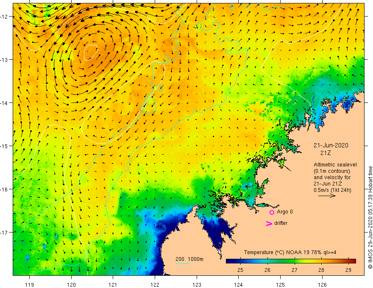Click the "and velocity for" caption line
373x288 pixels.
pyautogui.click(x=332, y=177)
